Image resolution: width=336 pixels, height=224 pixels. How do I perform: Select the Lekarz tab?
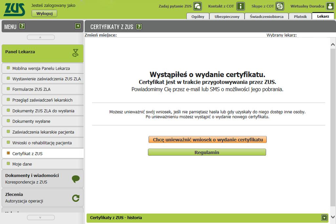(x=323, y=16)
